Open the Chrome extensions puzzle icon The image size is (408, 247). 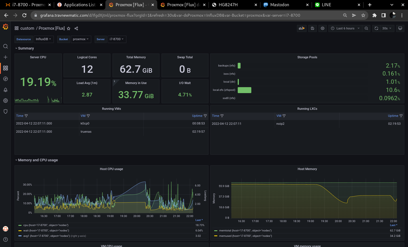click(x=375, y=15)
